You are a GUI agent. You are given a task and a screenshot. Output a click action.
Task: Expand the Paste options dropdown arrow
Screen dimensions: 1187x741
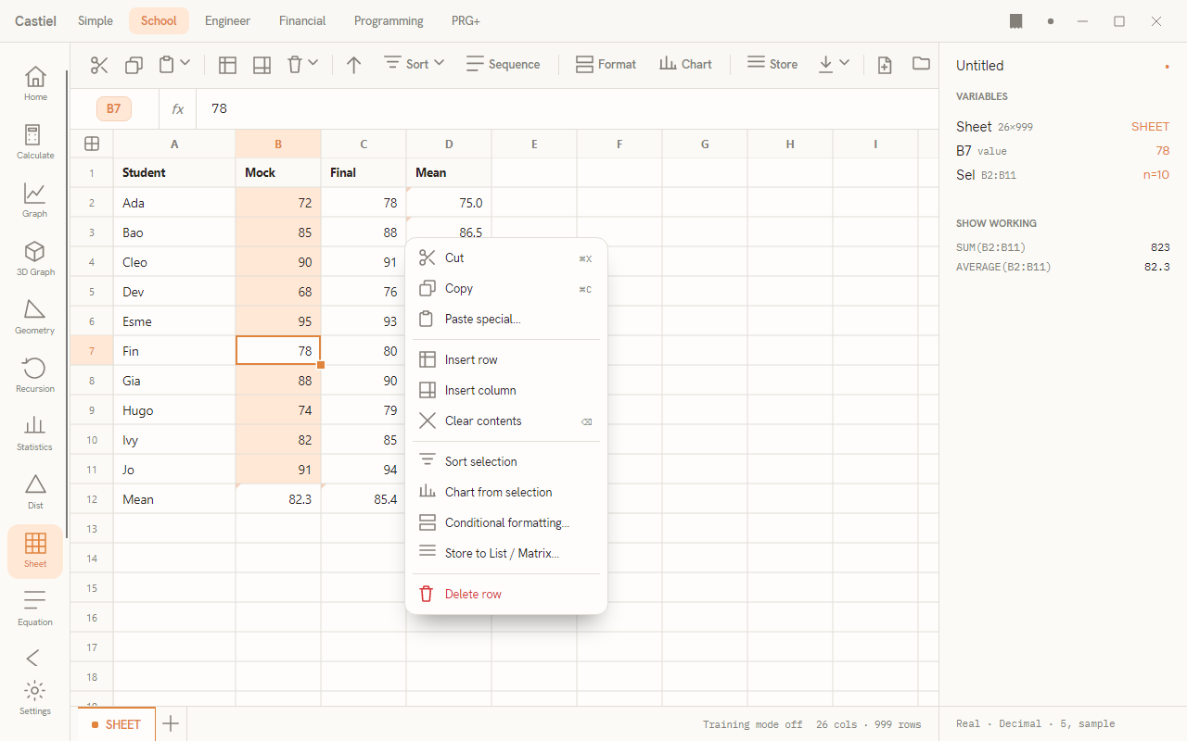point(185,63)
